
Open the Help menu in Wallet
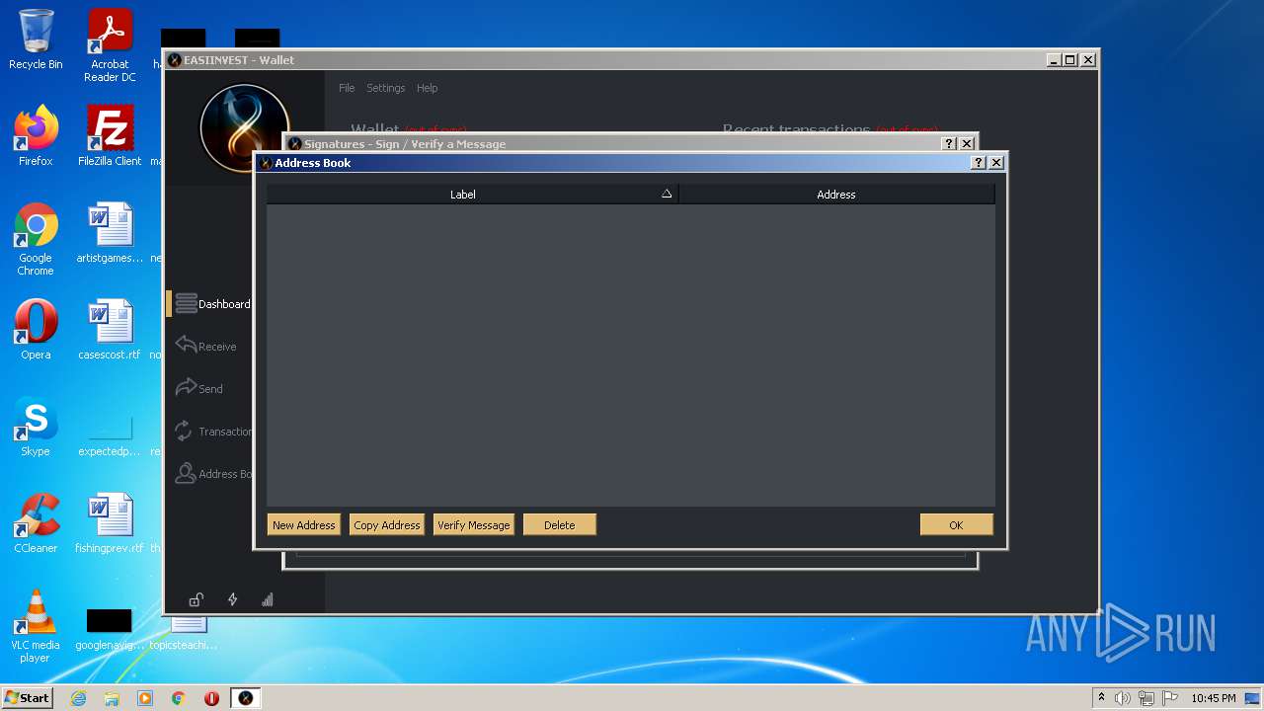tap(427, 88)
